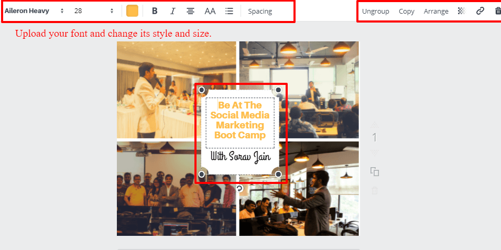Image resolution: width=501 pixels, height=250 pixels.
Task: Open the Aileron Heavy font dropdown
Action: 34,11
